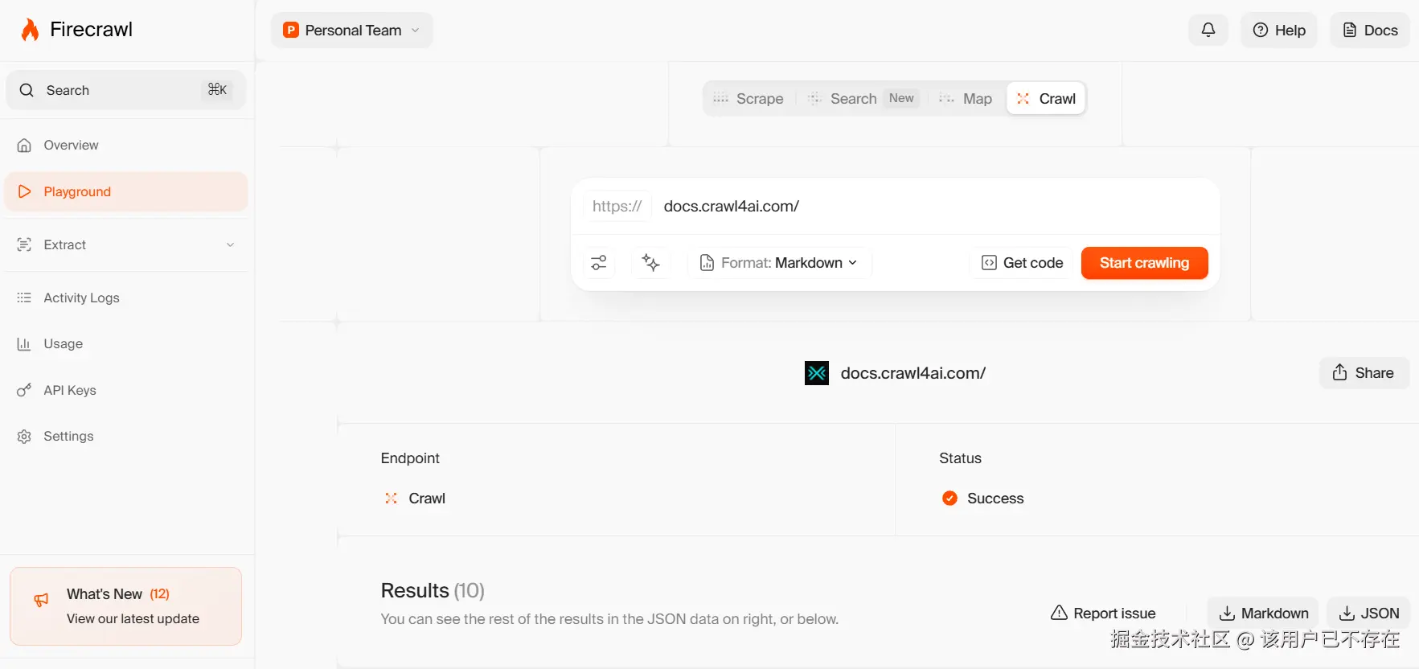Viewport: 1419px width, 669px height.
Task: Click the docs.crawl4ai.com site favicon
Action: 817,373
